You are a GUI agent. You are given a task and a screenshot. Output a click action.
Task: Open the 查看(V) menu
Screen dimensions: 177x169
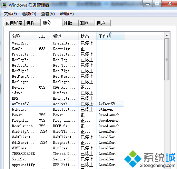click(48, 14)
